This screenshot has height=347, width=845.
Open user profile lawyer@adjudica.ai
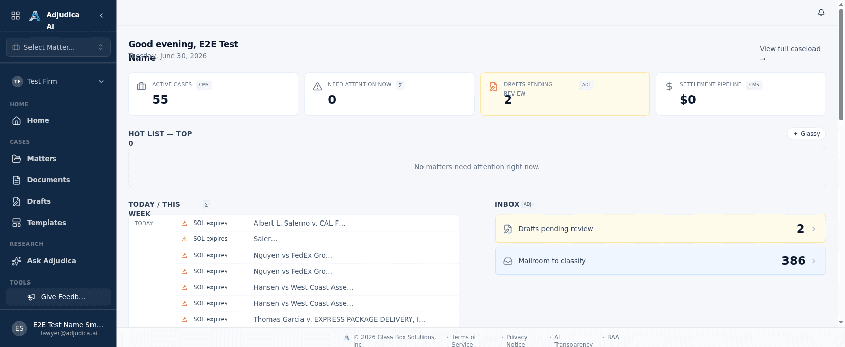click(58, 329)
